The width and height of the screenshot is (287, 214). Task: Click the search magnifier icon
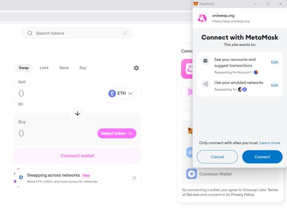[x=30, y=33]
